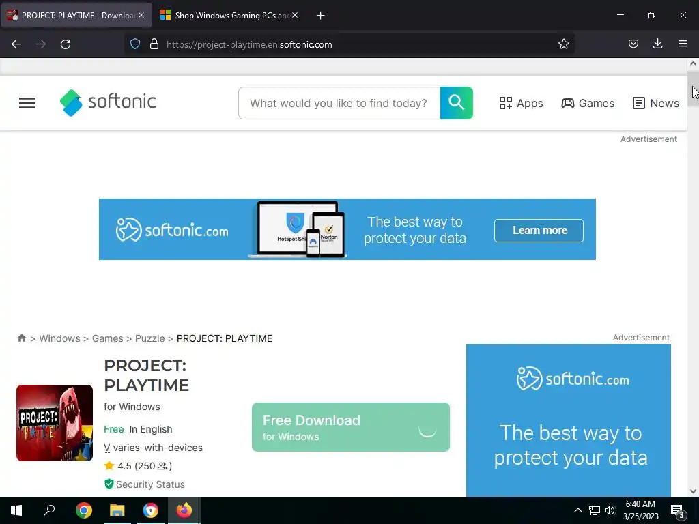The width and height of the screenshot is (699, 524).
Task: Click Learn more on the Softonic banner ad
Action: [x=539, y=231]
